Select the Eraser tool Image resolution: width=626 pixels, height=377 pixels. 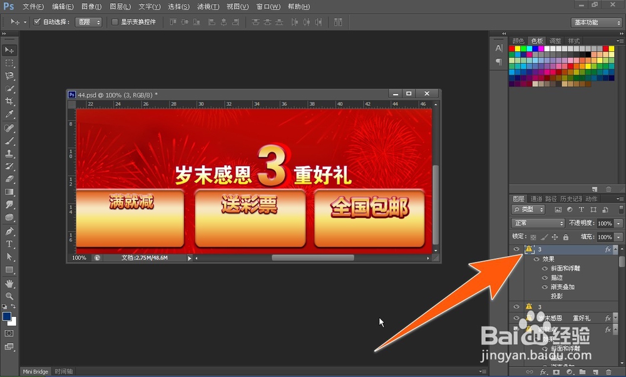9,179
